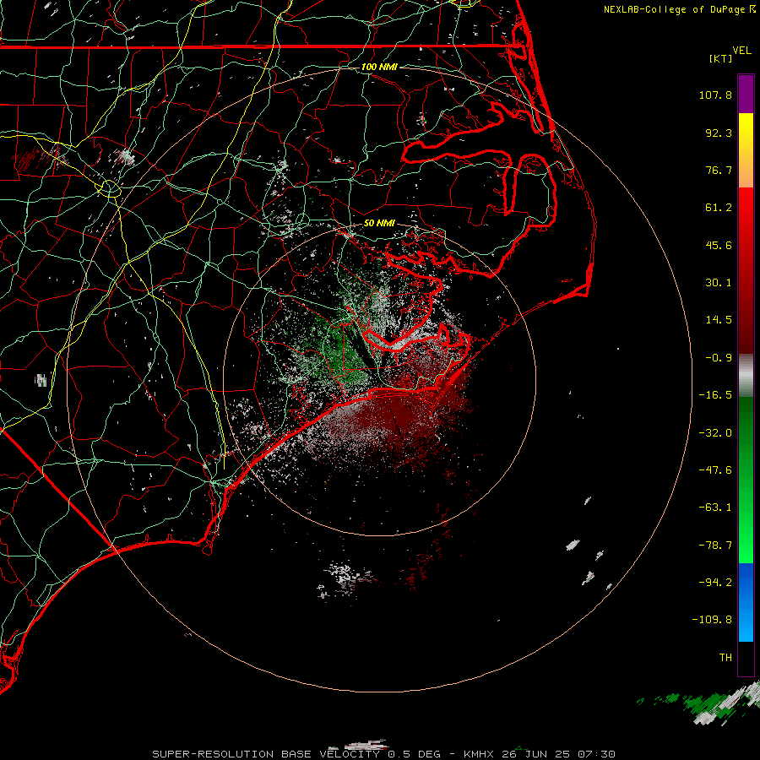Click the Super-Resolution Base Velocity caption

tap(384, 754)
